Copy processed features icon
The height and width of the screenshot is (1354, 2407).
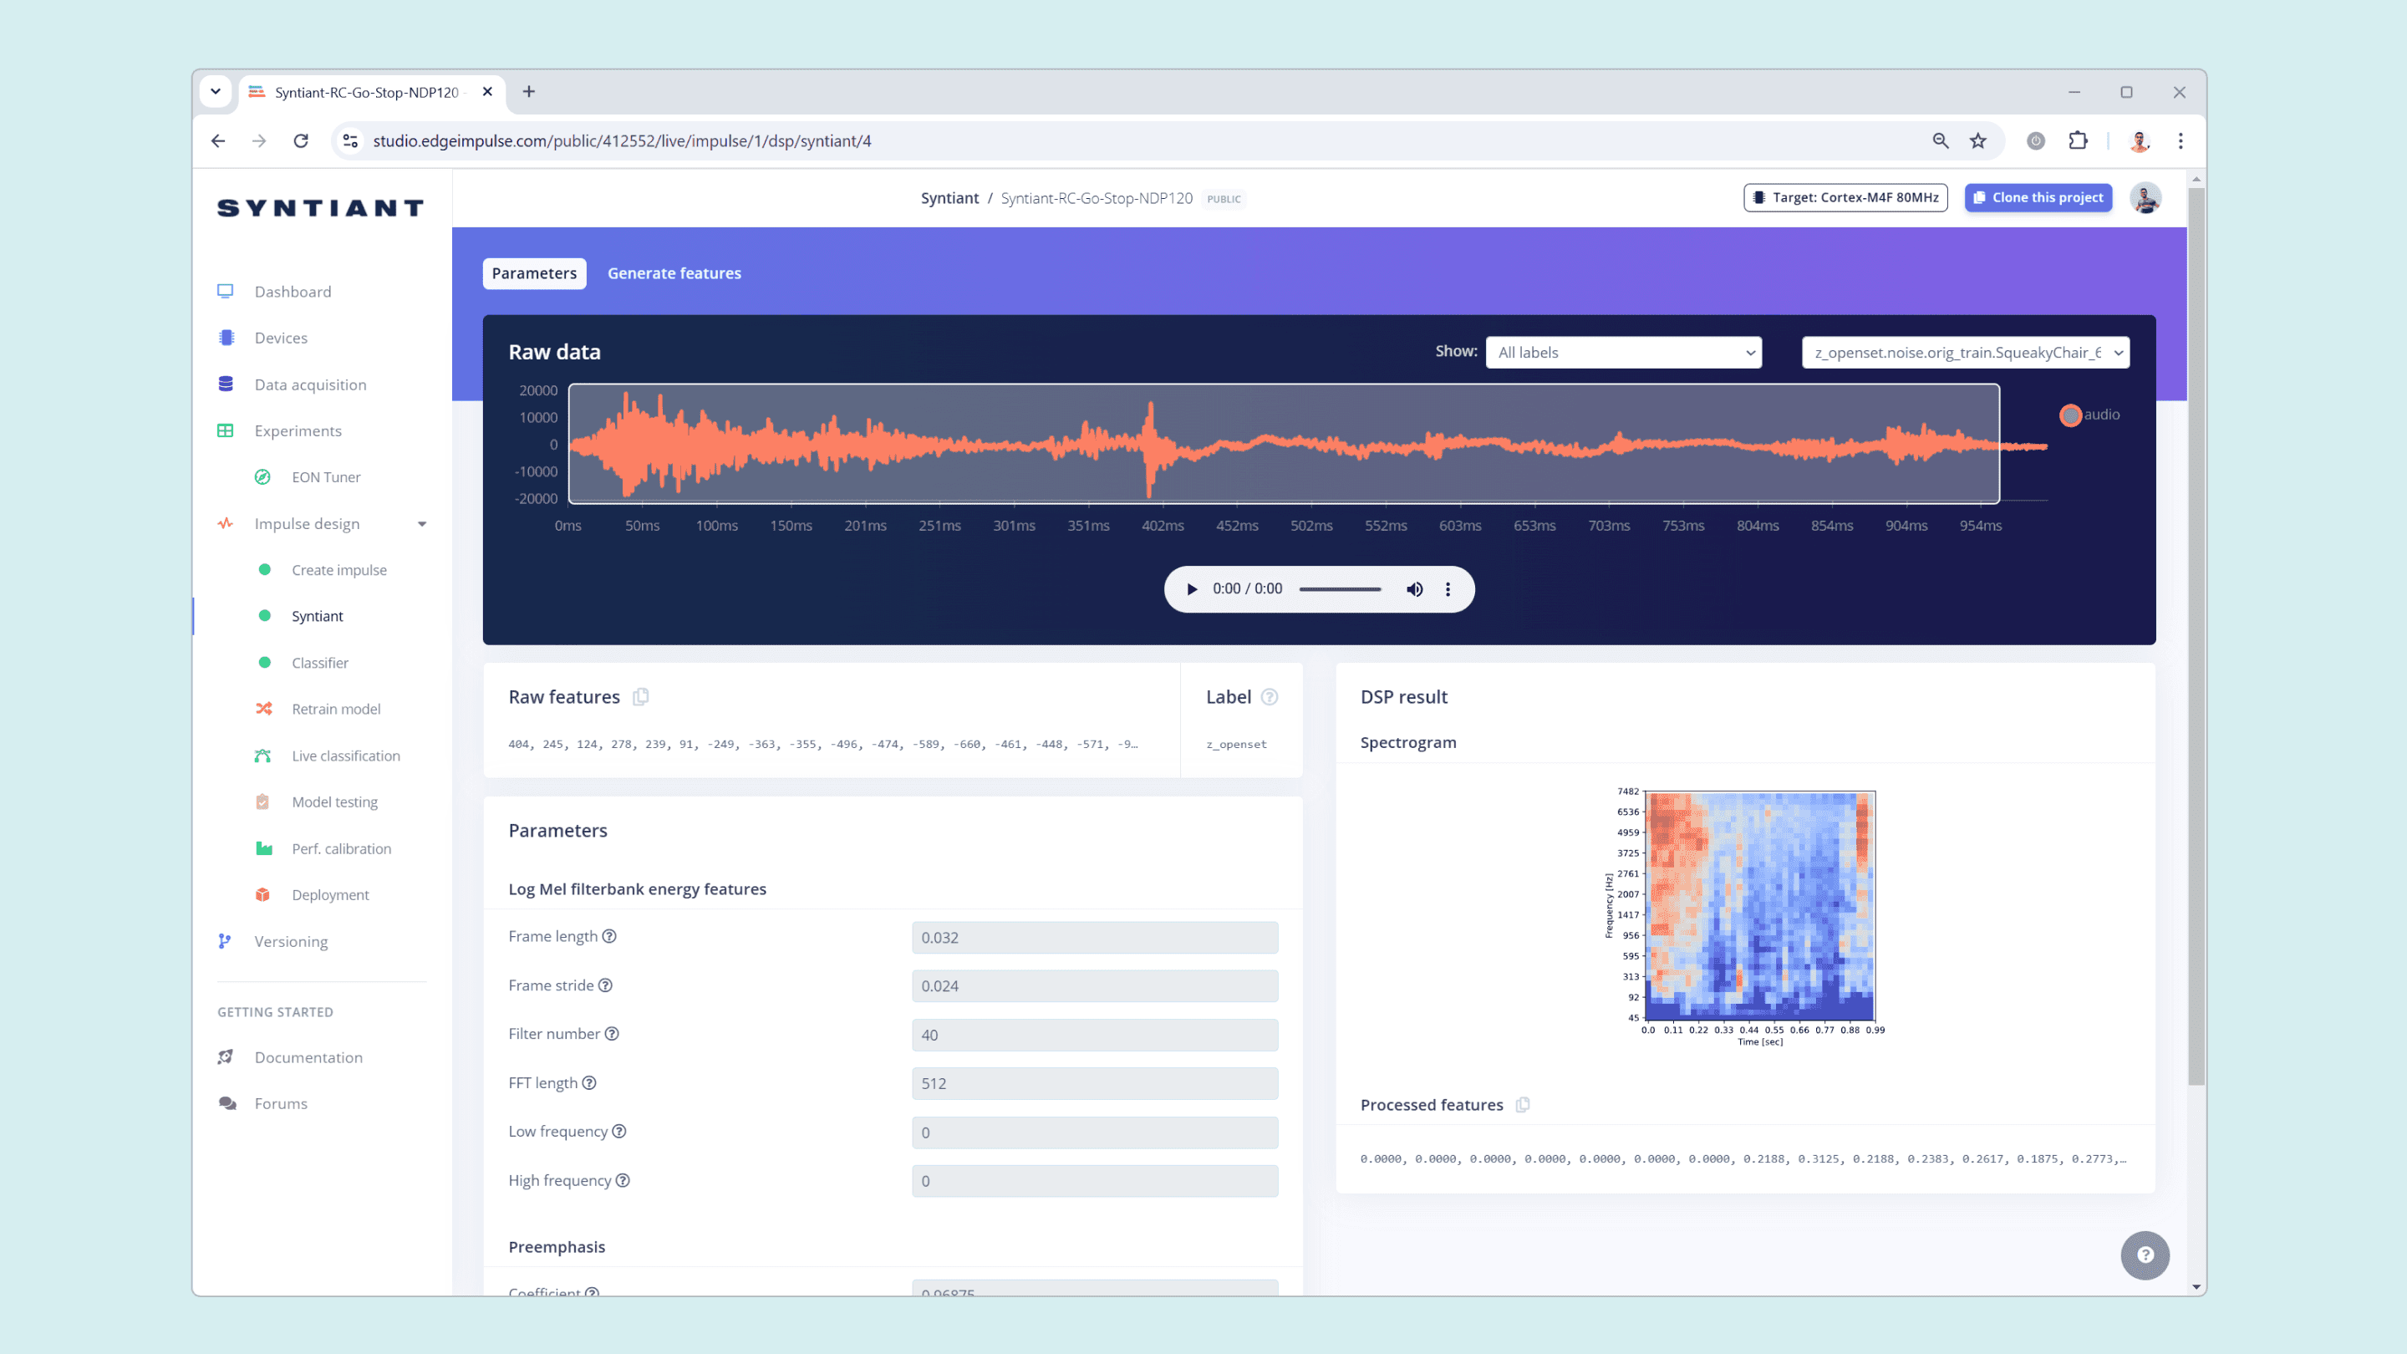(1522, 1104)
